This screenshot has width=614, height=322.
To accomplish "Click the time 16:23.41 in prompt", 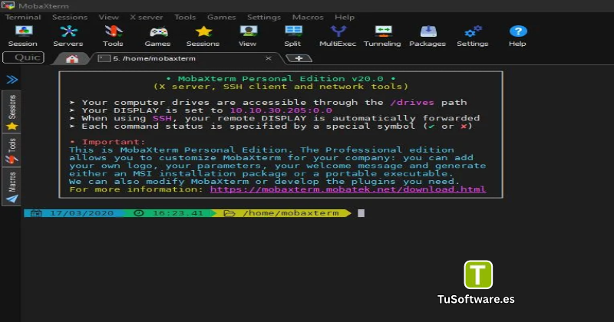I will [178, 213].
